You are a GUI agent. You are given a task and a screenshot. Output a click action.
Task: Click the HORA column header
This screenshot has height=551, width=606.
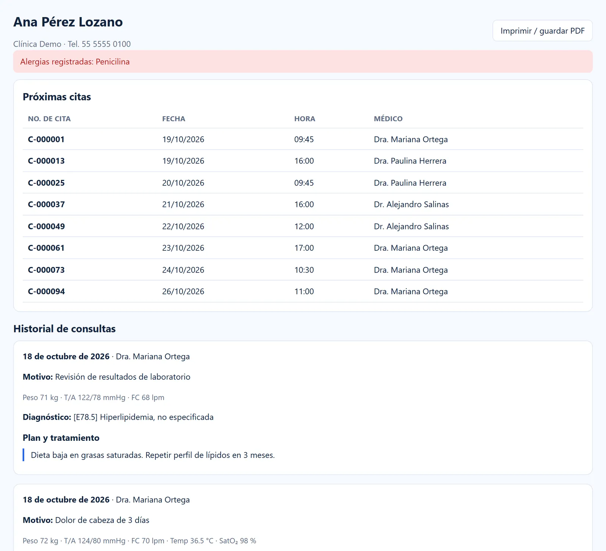(x=305, y=119)
